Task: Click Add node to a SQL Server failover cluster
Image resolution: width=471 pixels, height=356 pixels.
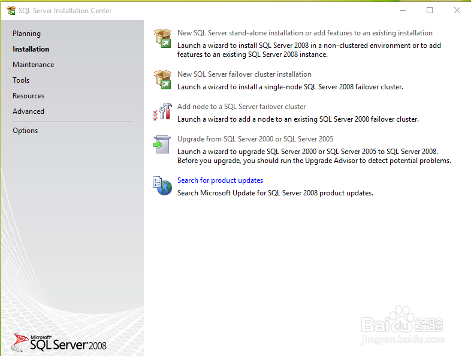Action: coord(241,107)
